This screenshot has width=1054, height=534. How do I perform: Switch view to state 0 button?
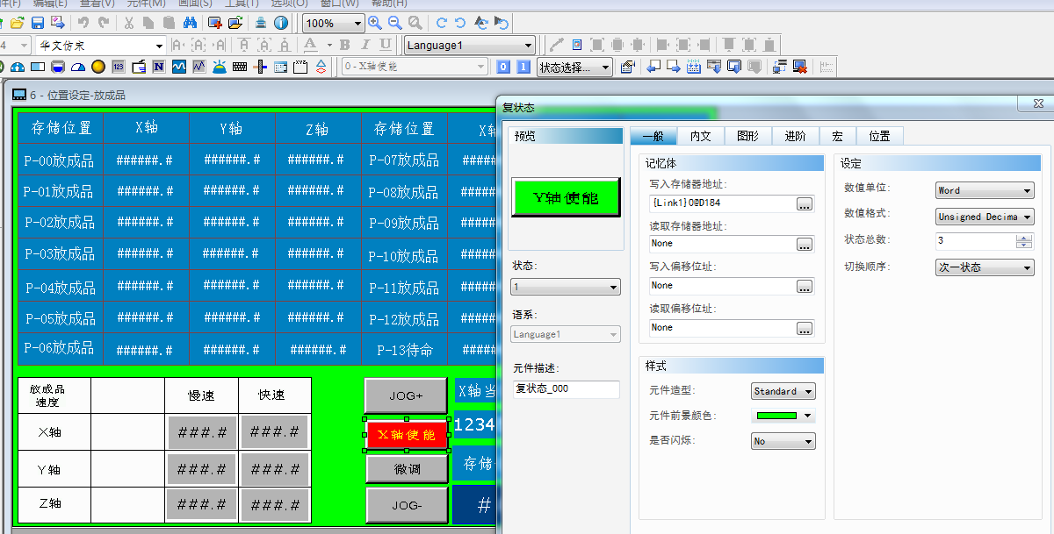503,67
